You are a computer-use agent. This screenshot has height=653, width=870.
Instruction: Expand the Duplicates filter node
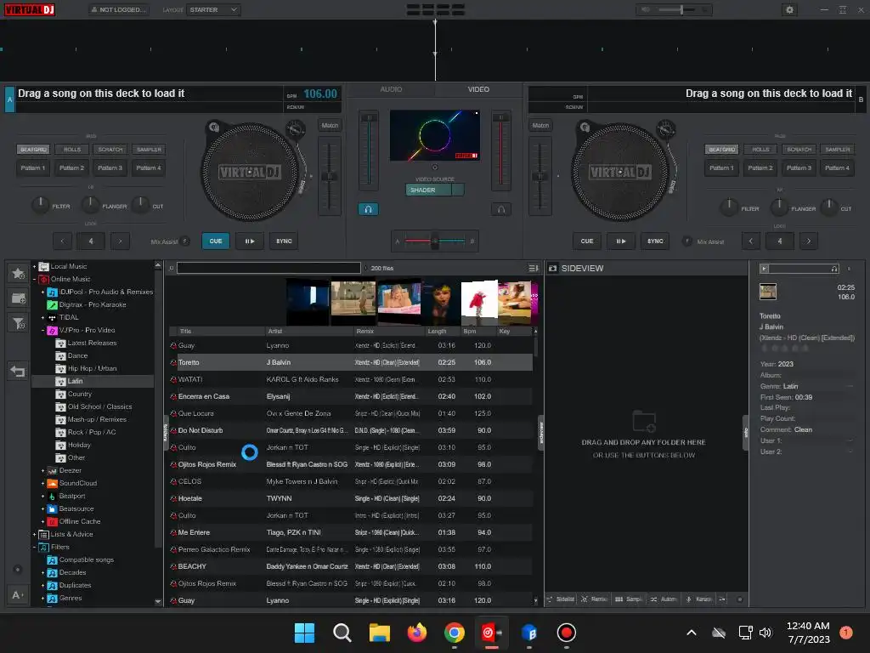[x=42, y=585]
